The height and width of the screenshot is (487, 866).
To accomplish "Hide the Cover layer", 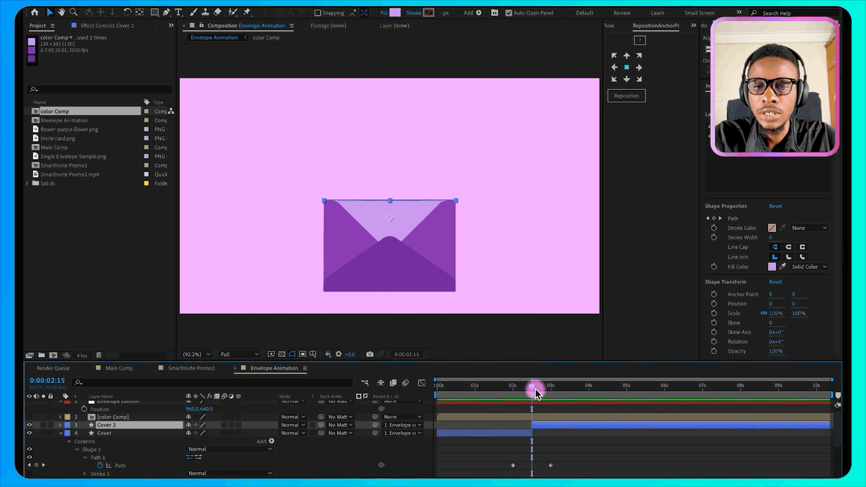I will 29,433.
